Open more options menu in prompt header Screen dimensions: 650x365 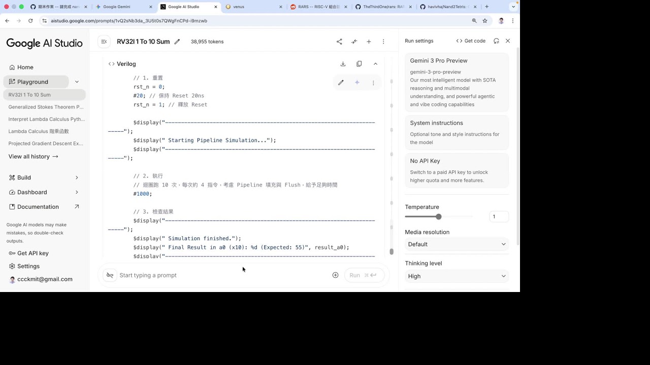coord(383,42)
